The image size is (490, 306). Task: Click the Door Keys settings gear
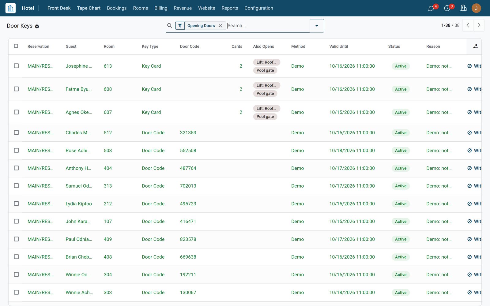(37, 26)
